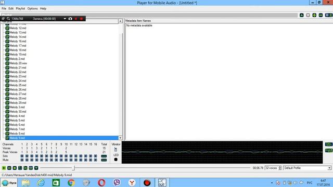Click the green plus add-file icon
This screenshot has height=187, width=333.
coord(314,15)
